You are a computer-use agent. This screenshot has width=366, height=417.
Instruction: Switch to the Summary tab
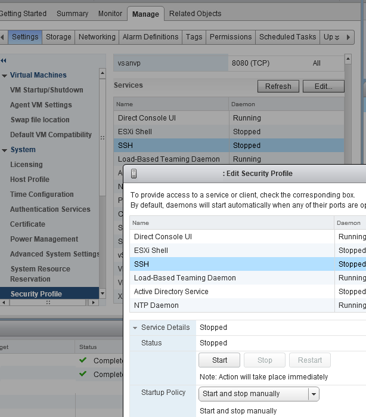72,14
